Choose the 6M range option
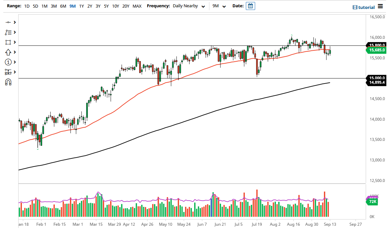Screen dimensions: 387x232 pos(63,6)
